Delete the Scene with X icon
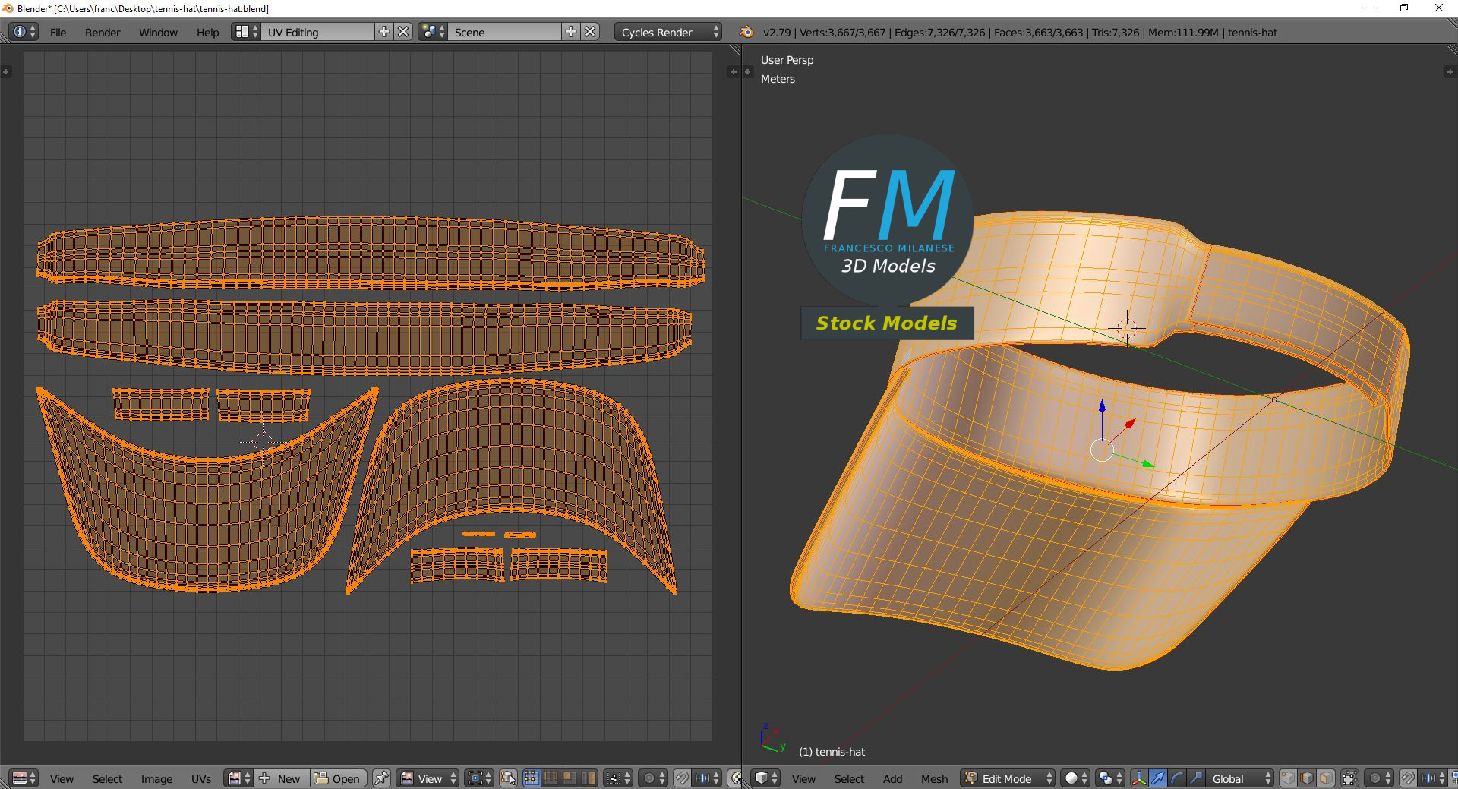 click(590, 32)
